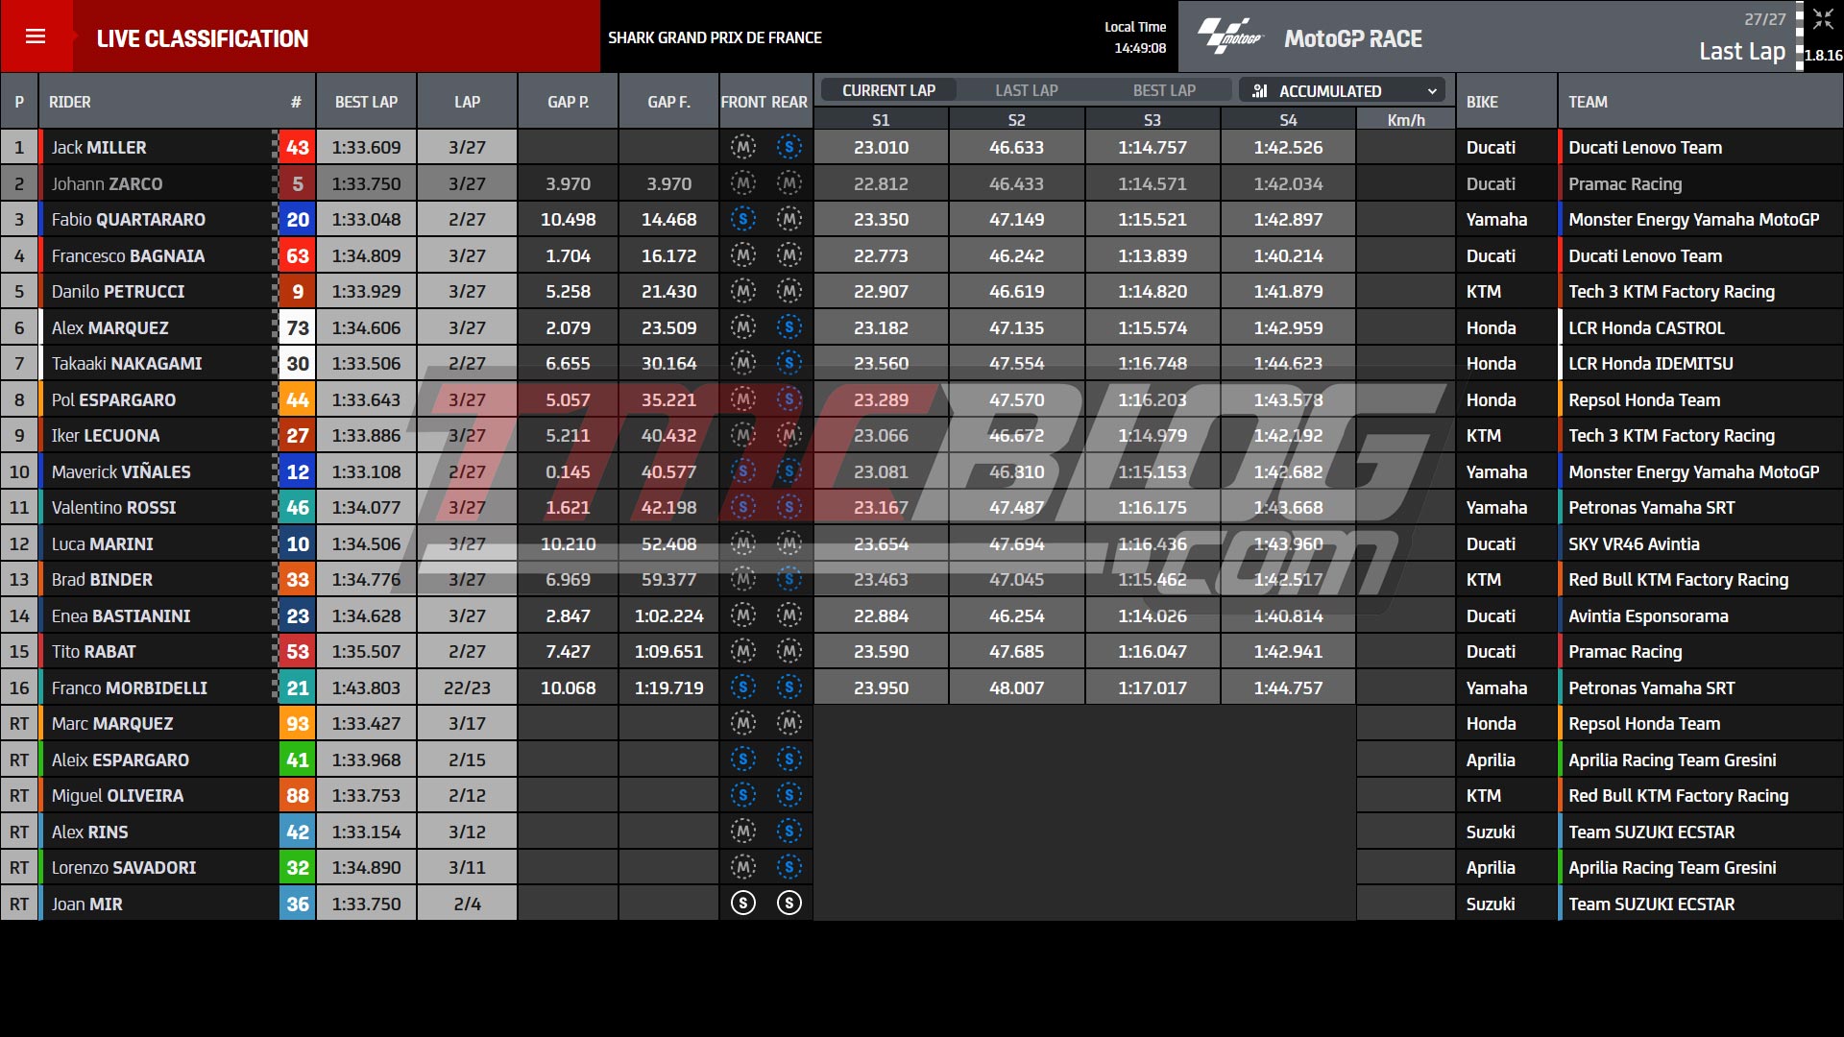Click Quartararo's best lap 1:33.048

point(366,220)
